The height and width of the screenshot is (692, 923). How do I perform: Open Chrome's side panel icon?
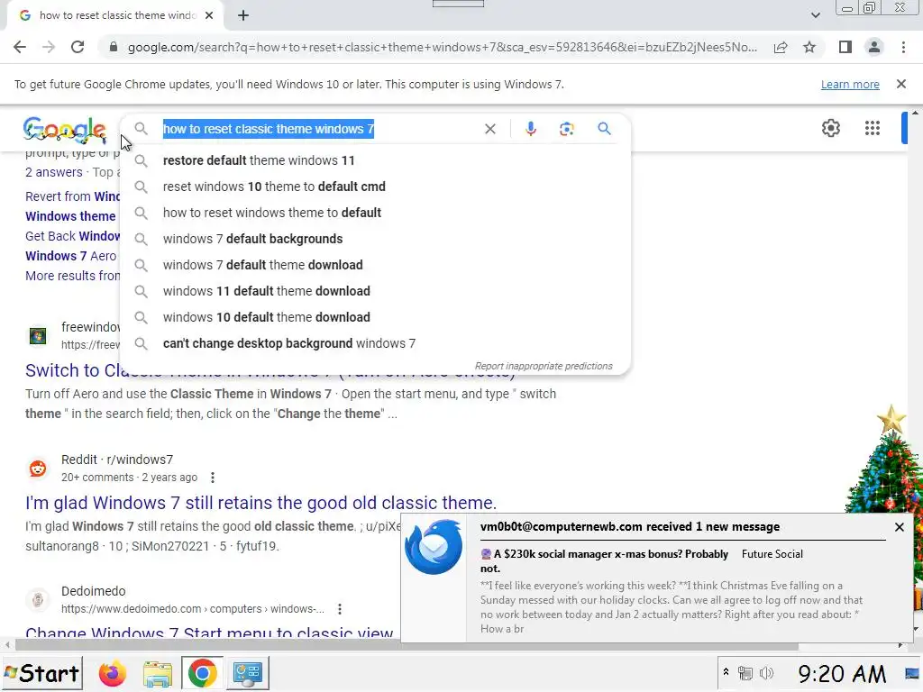(x=845, y=47)
